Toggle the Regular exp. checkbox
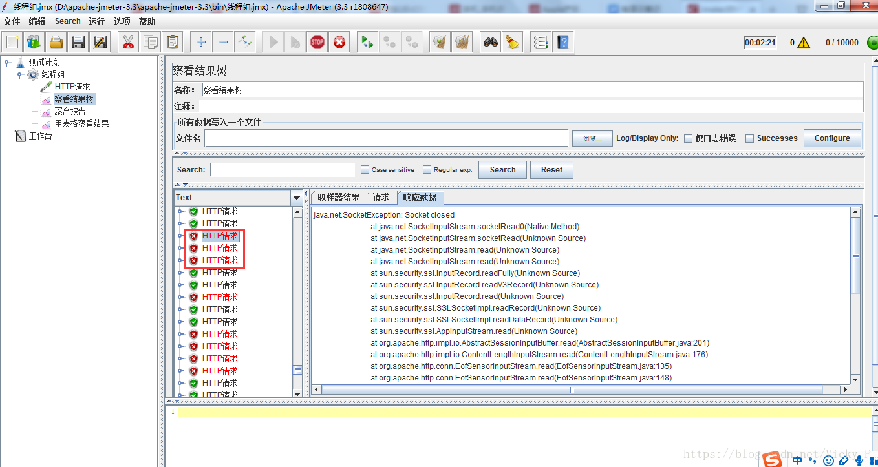This screenshot has height=467, width=878. point(427,170)
